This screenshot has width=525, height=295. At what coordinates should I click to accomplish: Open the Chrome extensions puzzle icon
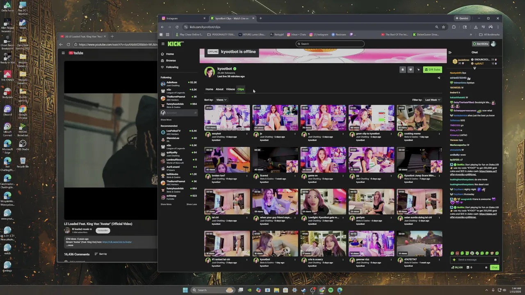click(x=454, y=27)
